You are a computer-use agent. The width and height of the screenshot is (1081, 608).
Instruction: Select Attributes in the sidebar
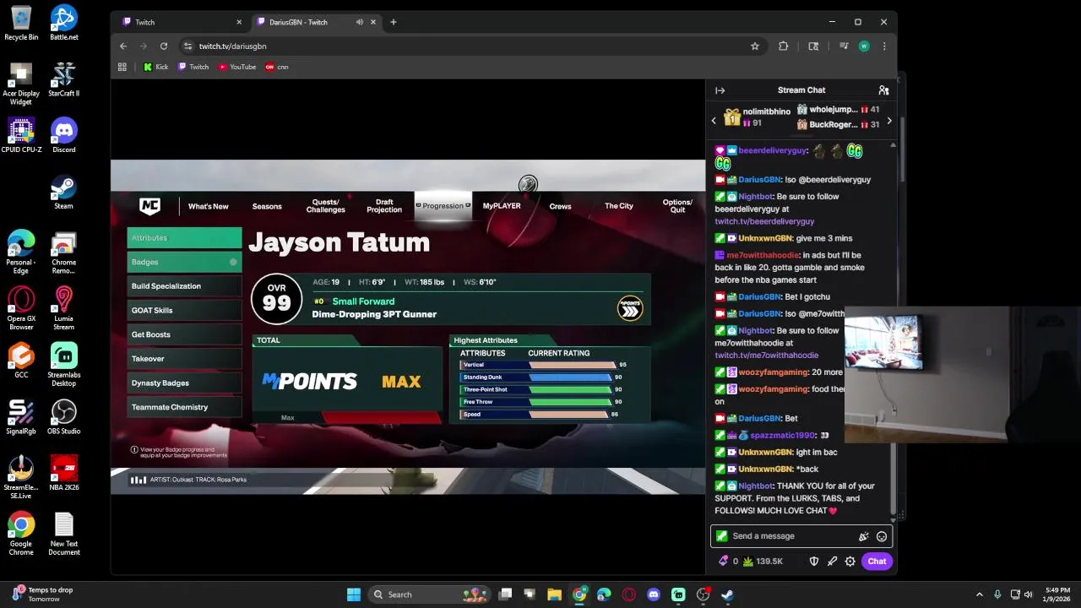(x=184, y=238)
